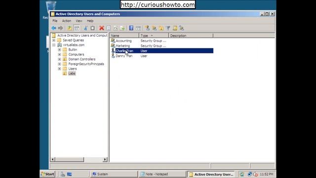Select the Accounting row name

click(123, 41)
